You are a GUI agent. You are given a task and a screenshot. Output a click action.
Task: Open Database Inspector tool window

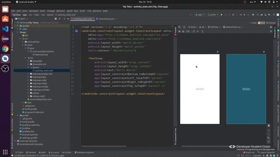point(84,152)
